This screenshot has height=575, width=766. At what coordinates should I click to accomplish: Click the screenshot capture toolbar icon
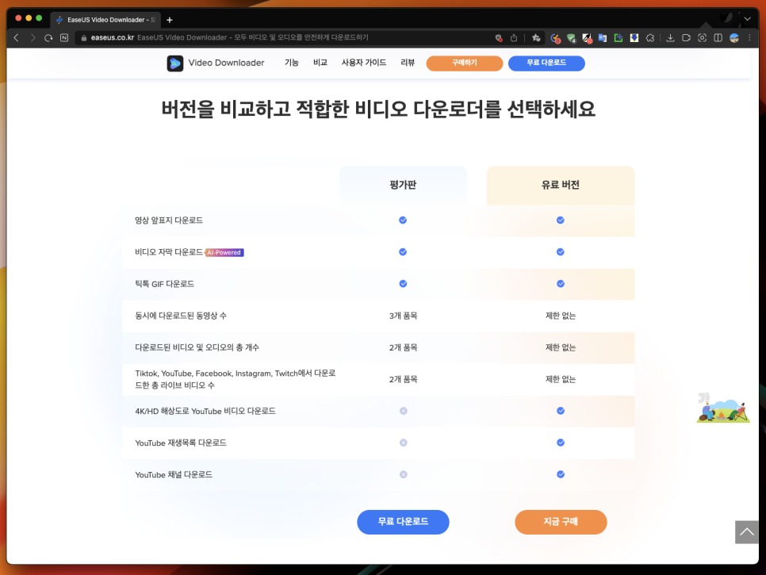702,37
